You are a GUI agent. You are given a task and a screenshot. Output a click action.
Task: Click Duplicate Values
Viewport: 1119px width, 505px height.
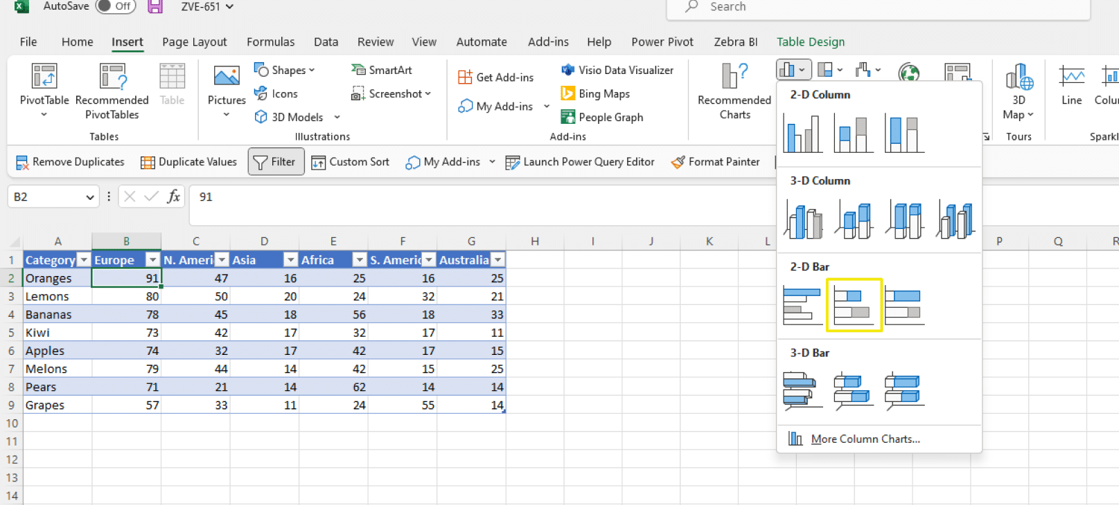(189, 162)
